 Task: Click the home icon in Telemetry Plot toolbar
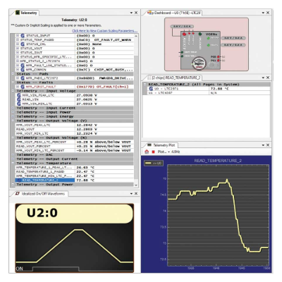[x=147, y=152]
